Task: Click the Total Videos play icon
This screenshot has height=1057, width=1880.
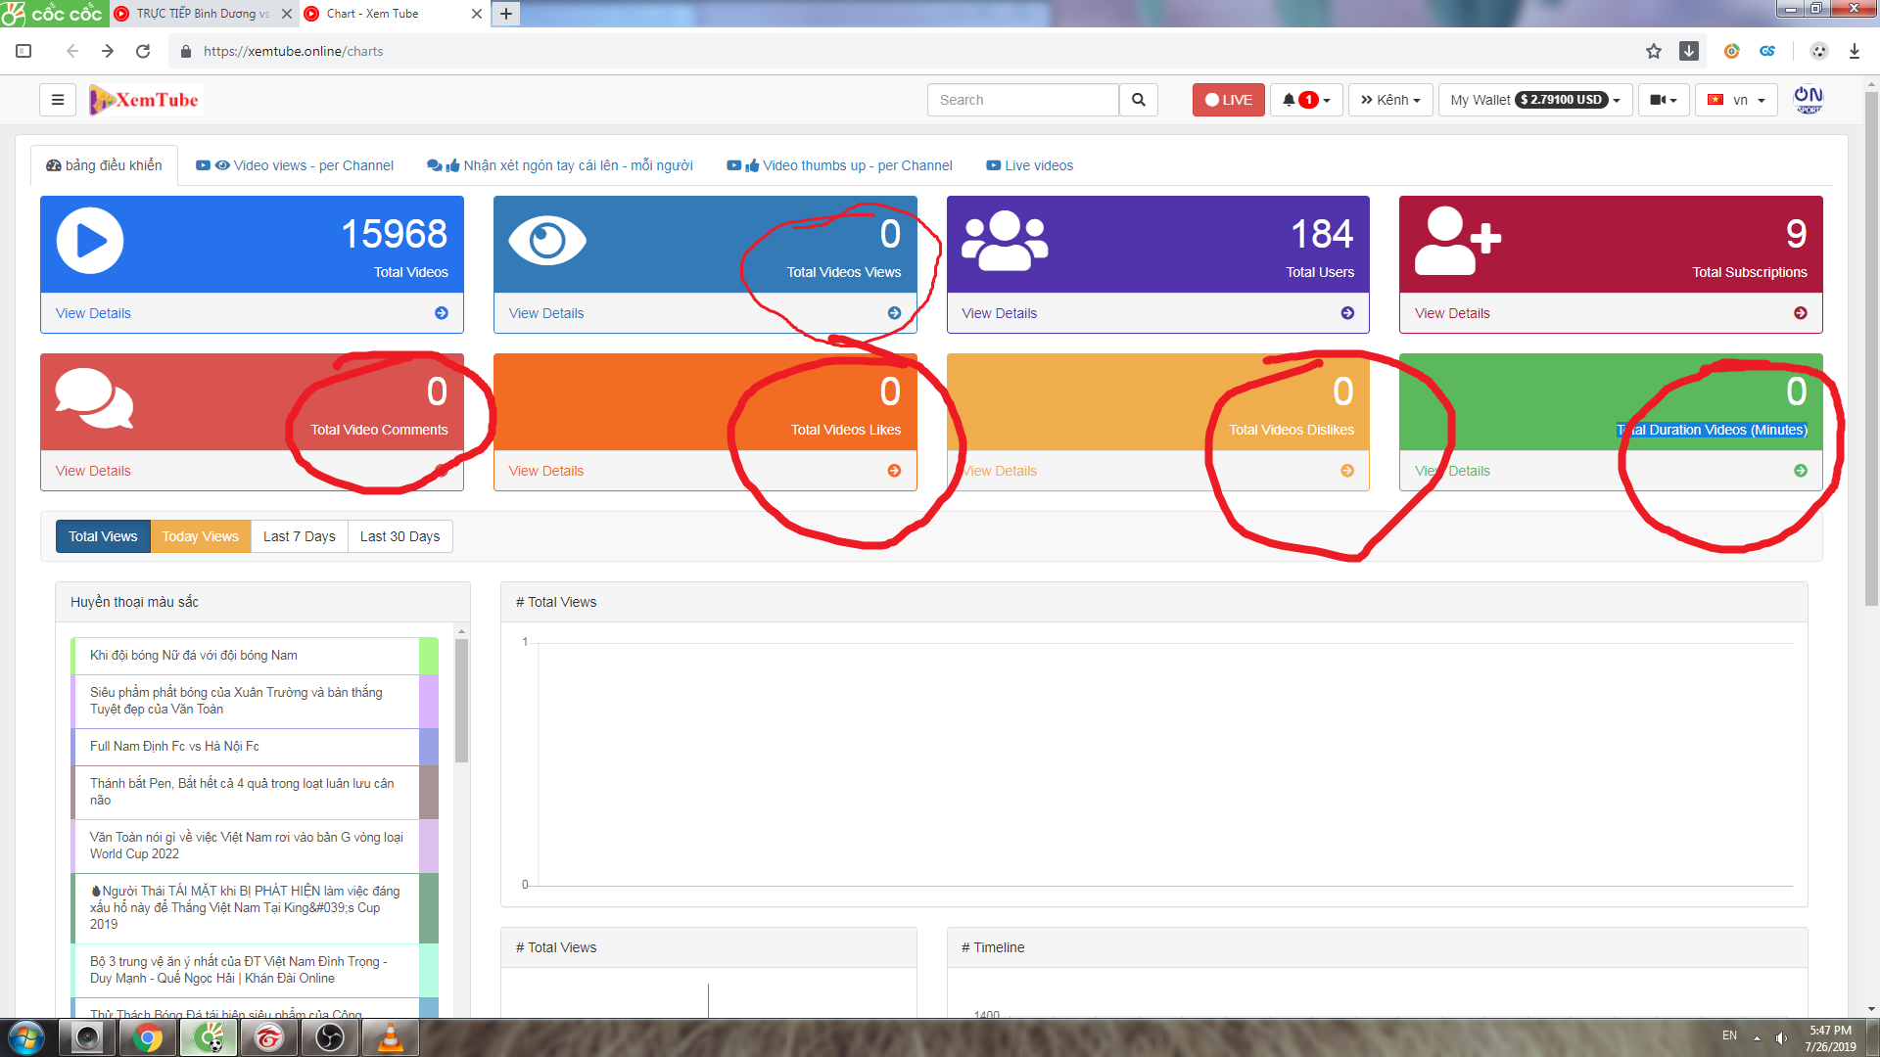Action: pos(90,241)
